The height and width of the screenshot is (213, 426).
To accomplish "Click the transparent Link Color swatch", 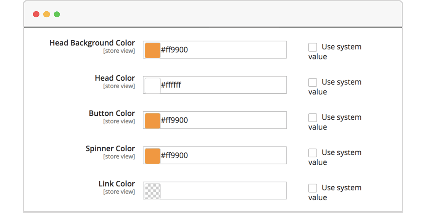I will 153,191.
